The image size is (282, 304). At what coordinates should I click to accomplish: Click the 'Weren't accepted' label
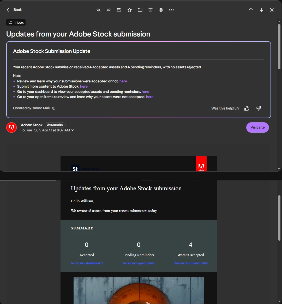(191, 255)
